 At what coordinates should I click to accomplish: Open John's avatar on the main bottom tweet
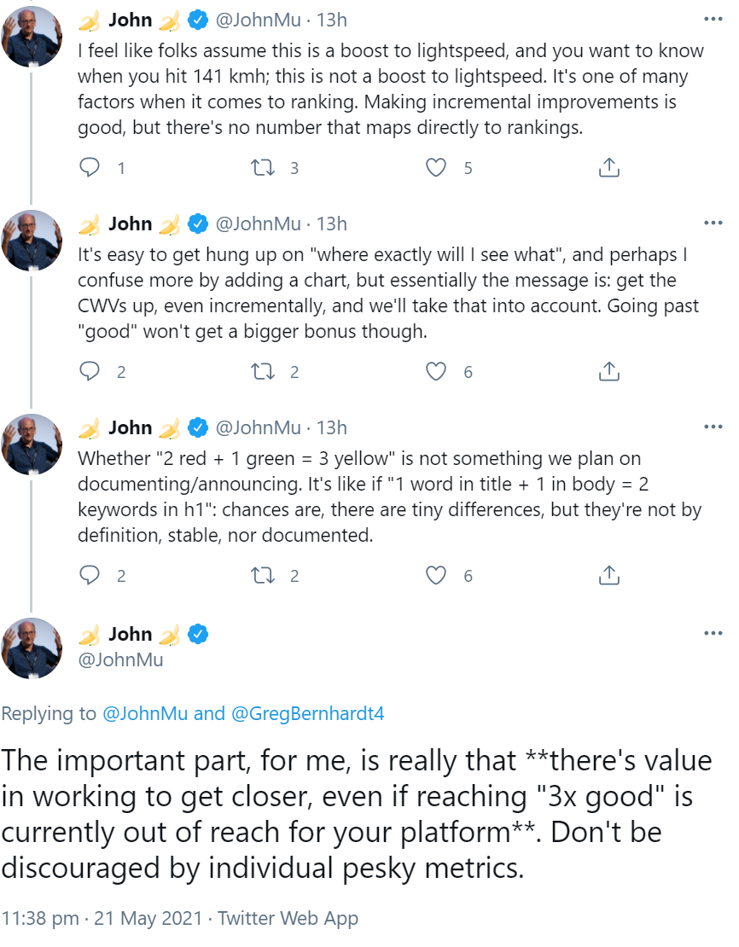(x=32, y=648)
